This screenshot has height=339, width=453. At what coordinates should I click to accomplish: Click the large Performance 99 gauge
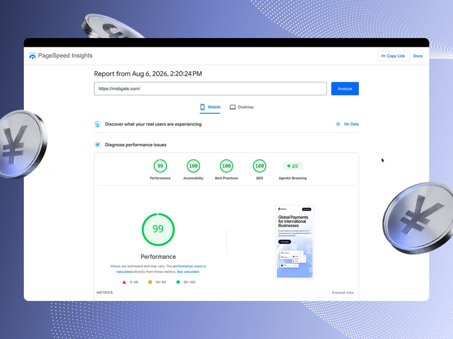tap(158, 229)
